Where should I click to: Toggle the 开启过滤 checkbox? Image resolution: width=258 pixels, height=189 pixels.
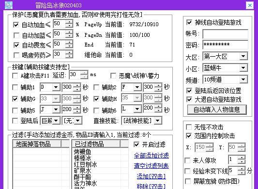click(137, 144)
